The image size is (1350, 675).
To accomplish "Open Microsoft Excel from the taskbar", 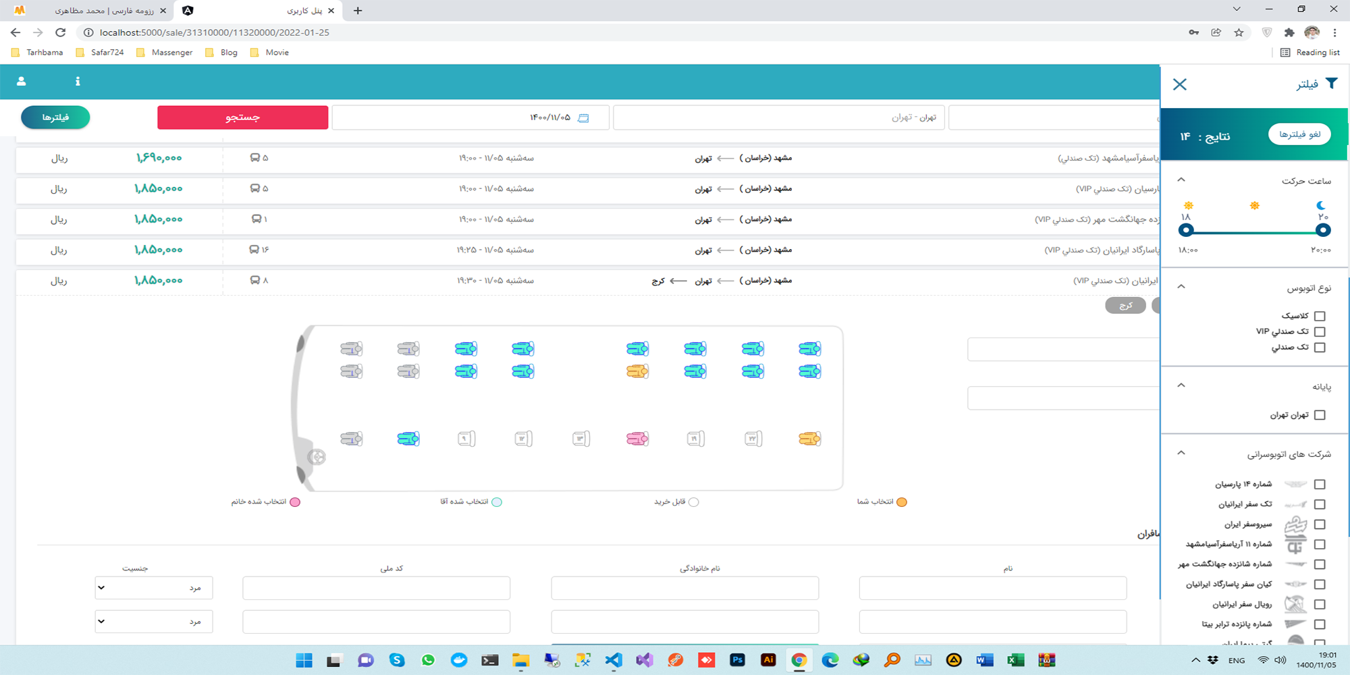I will click(x=1015, y=660).
